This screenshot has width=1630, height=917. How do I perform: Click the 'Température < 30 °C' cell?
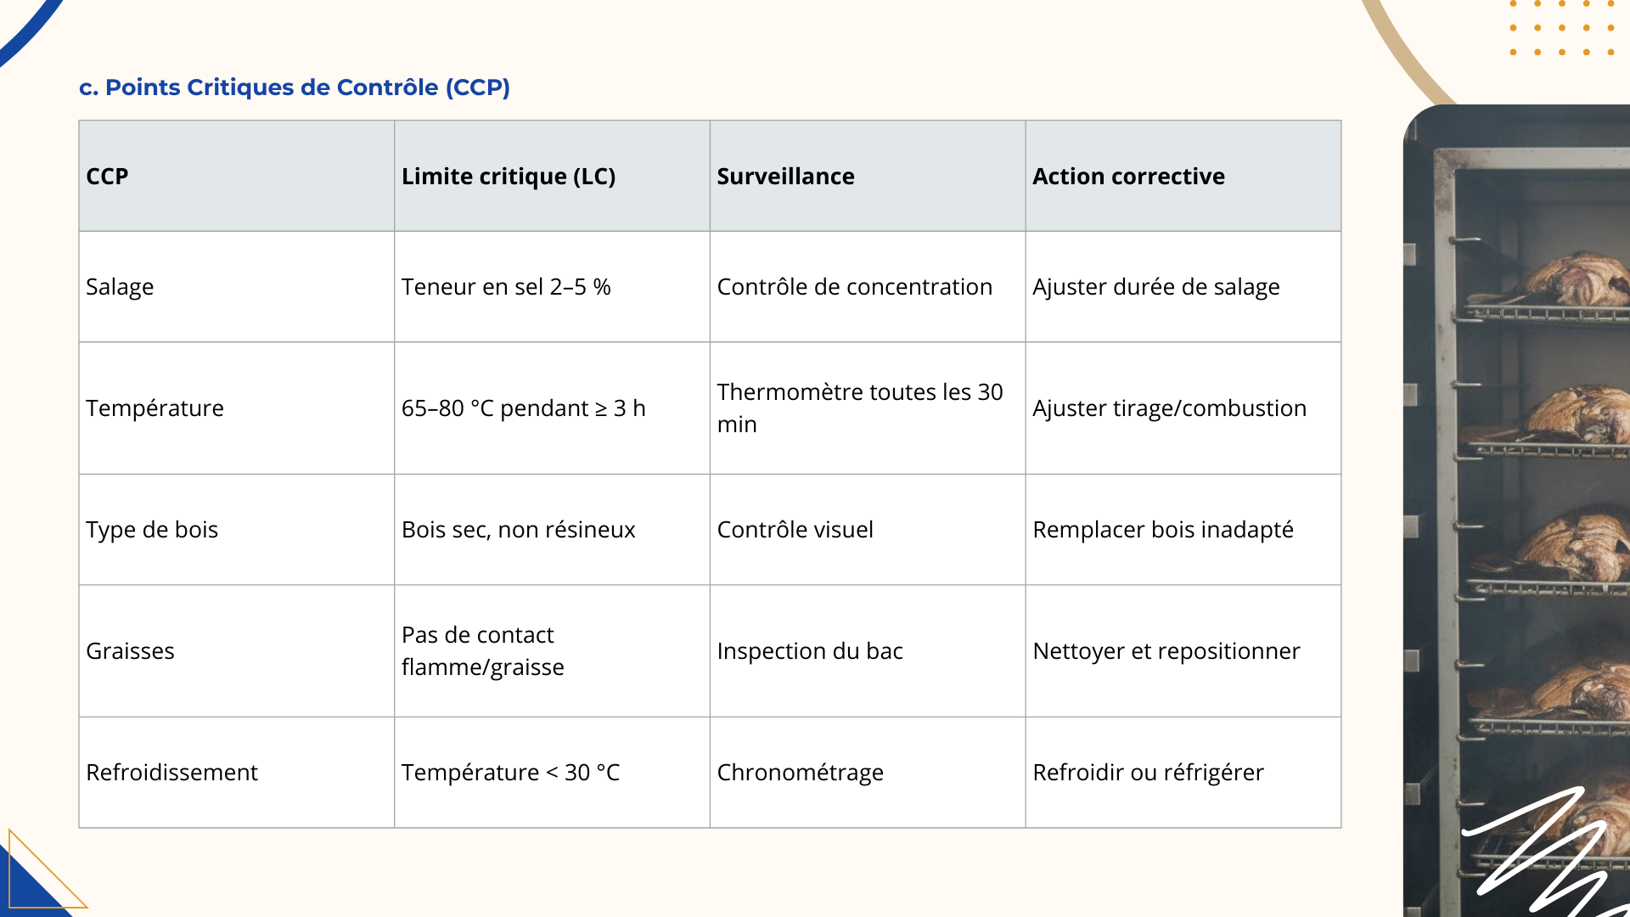[x=553, y=773]
